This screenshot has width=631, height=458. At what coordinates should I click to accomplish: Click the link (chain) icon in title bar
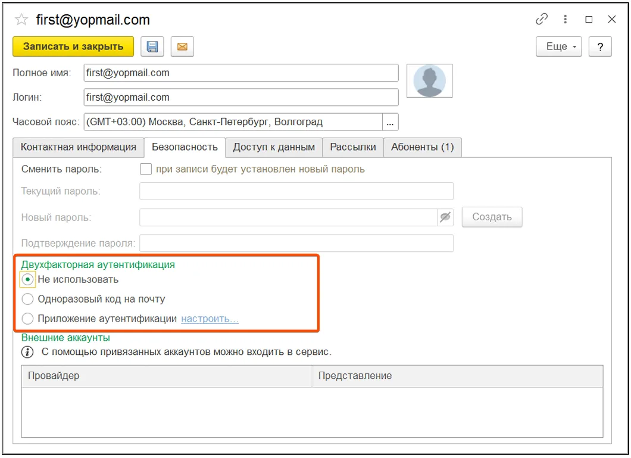pyautogui.click(x=541, y=19)
